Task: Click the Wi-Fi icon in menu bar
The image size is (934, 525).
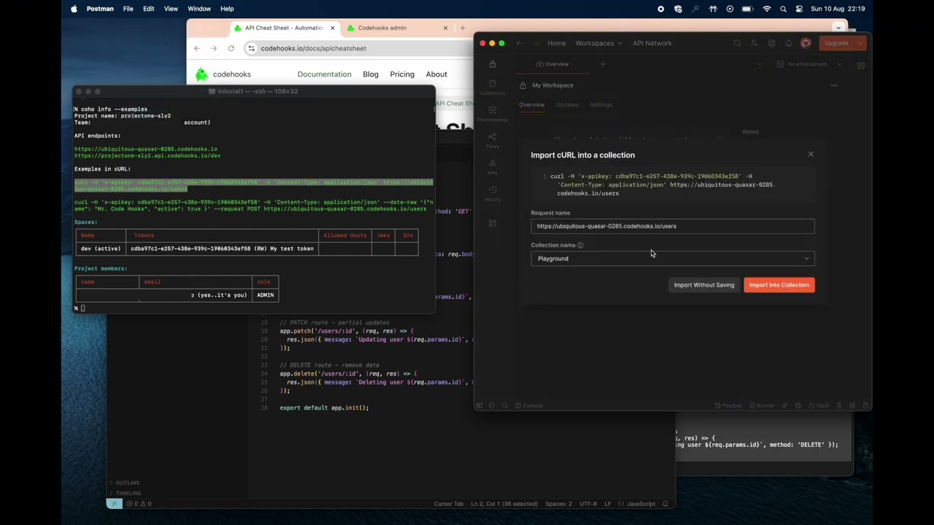Action: pyautogui.click(x=766, y=9)
